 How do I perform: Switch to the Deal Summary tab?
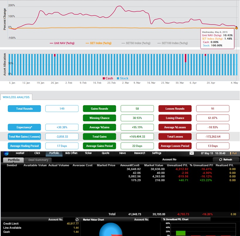(38, 160)
